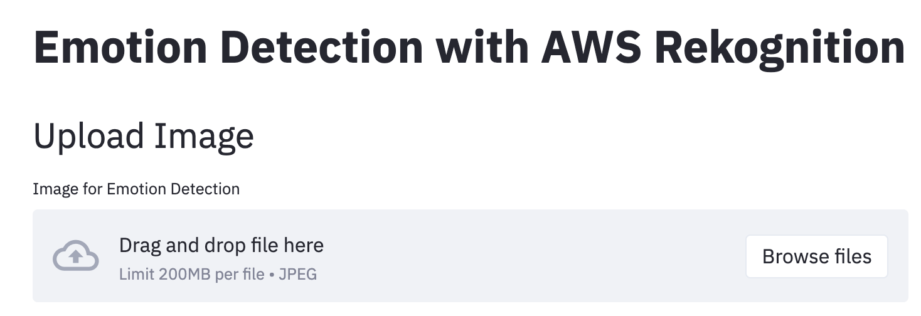
Task: Click the word 'JPEG' in the file hint
Action: pyautogui.click(x=299, y=274)
